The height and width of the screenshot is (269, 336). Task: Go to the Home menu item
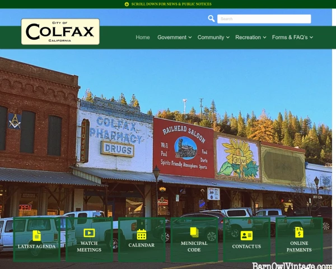point(143,38)
